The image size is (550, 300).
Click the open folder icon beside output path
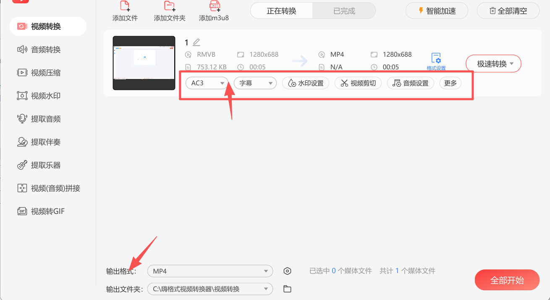pos(287,289)
